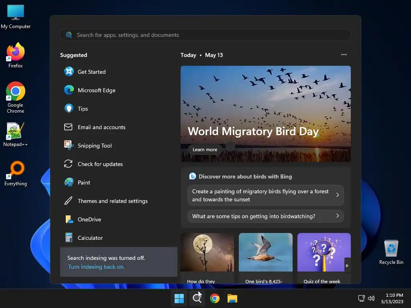Open the Calculator app icon

point(69,237)
